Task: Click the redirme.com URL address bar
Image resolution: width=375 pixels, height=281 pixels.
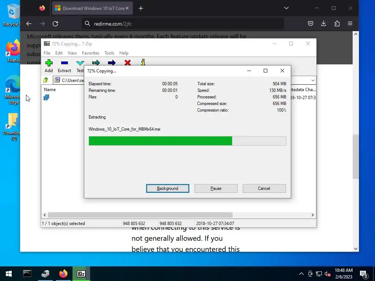Action: (x=183, y=24)
